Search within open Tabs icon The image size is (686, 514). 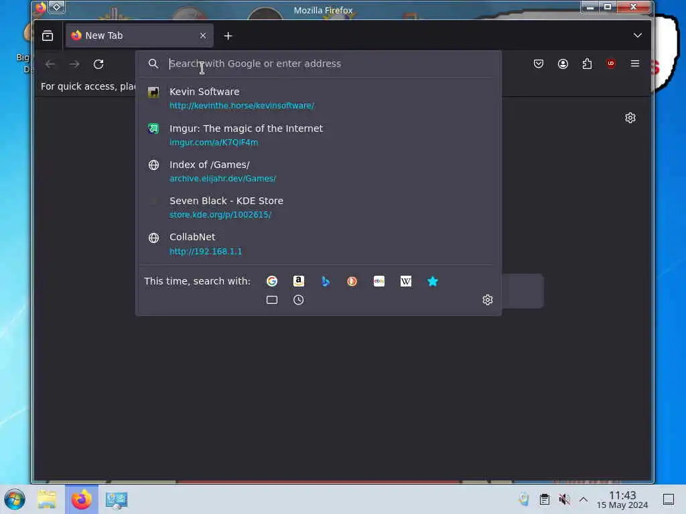coord(272,300)
